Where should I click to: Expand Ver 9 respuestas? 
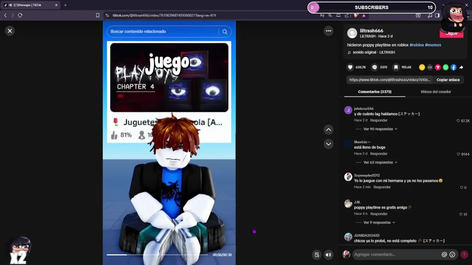pyautogui.click(x=379, y=223)
